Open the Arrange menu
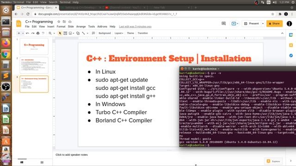296x166 pixels. point(81,27)
